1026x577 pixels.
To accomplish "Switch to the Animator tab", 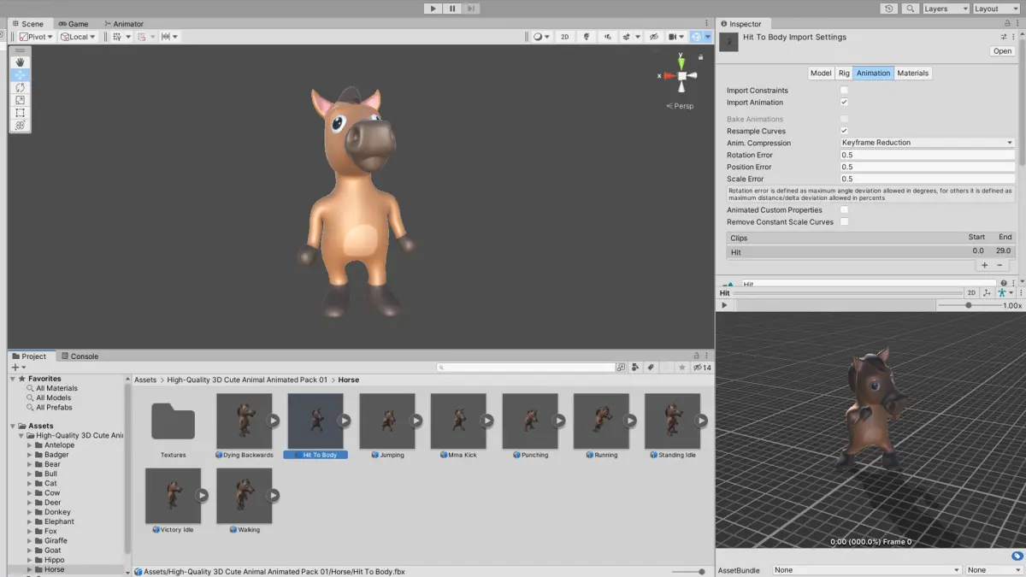I will (x=123, y=24).
